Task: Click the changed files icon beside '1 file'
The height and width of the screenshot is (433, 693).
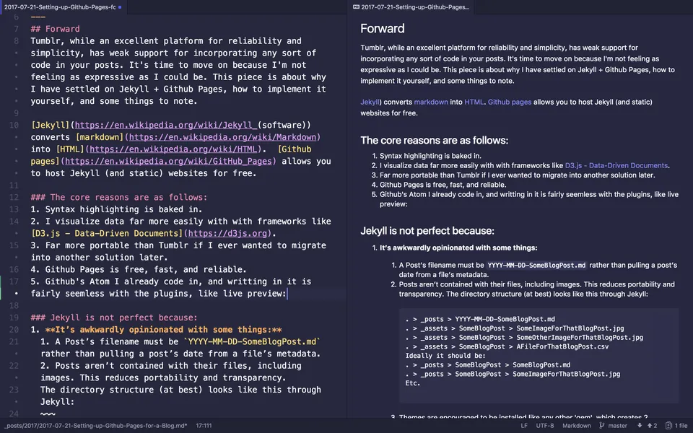Action: [668, 426]
